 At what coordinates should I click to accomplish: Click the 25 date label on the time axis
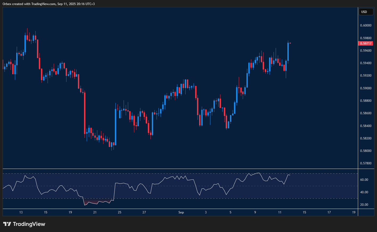tap(120, 212)
